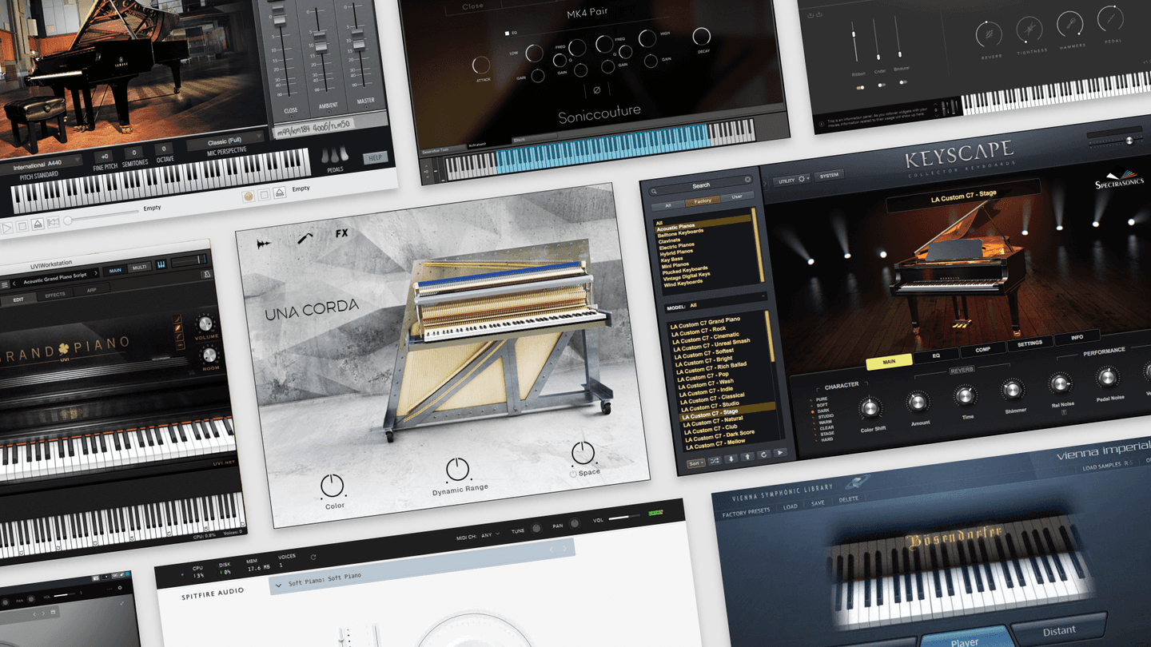Screen dimensions: 1151x647
Task: Step down to the next Keyscape patch
Action: pyautogui.click(x=731, y=458)
